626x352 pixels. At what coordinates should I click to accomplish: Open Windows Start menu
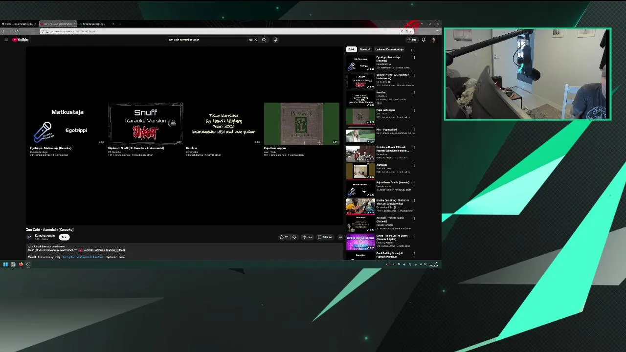pyautogui.click(x=5, y=264)
